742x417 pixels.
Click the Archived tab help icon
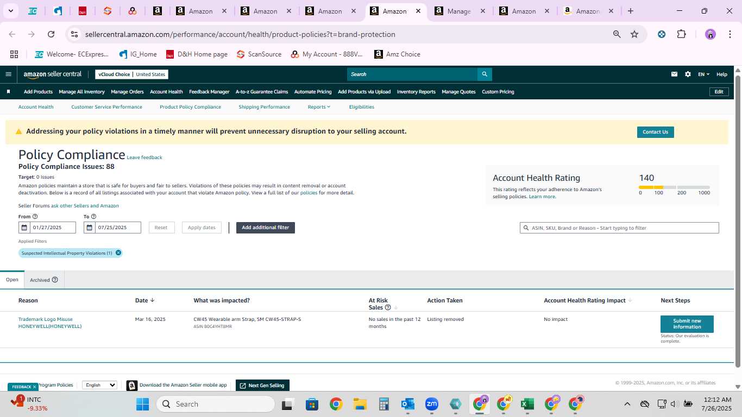pyautogui.click(x=55, y=280)
